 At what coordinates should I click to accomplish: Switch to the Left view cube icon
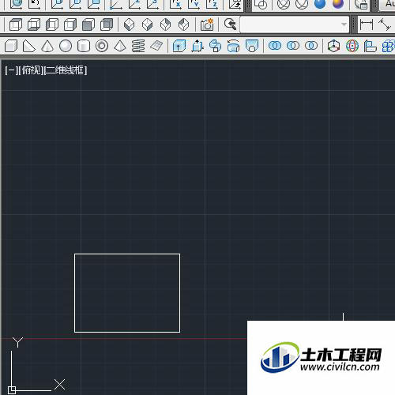(52, 25)
